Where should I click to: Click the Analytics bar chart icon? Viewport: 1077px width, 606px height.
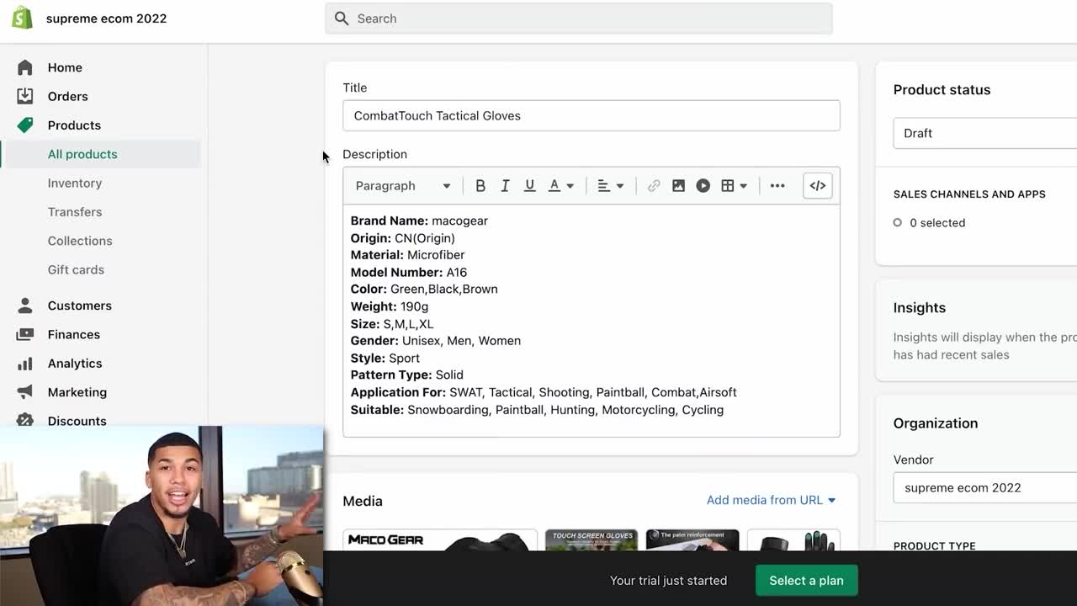25,364
